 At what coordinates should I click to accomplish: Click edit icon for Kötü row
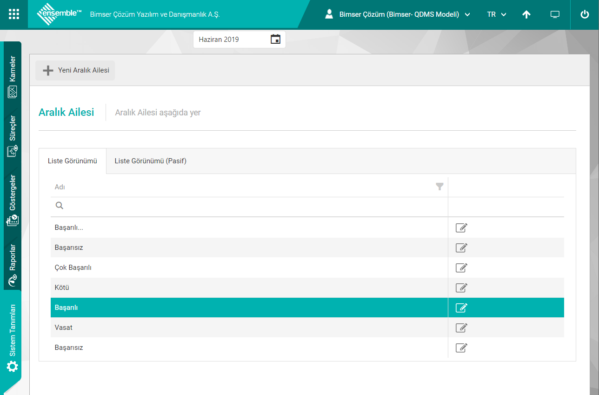[x=461, y=288]
